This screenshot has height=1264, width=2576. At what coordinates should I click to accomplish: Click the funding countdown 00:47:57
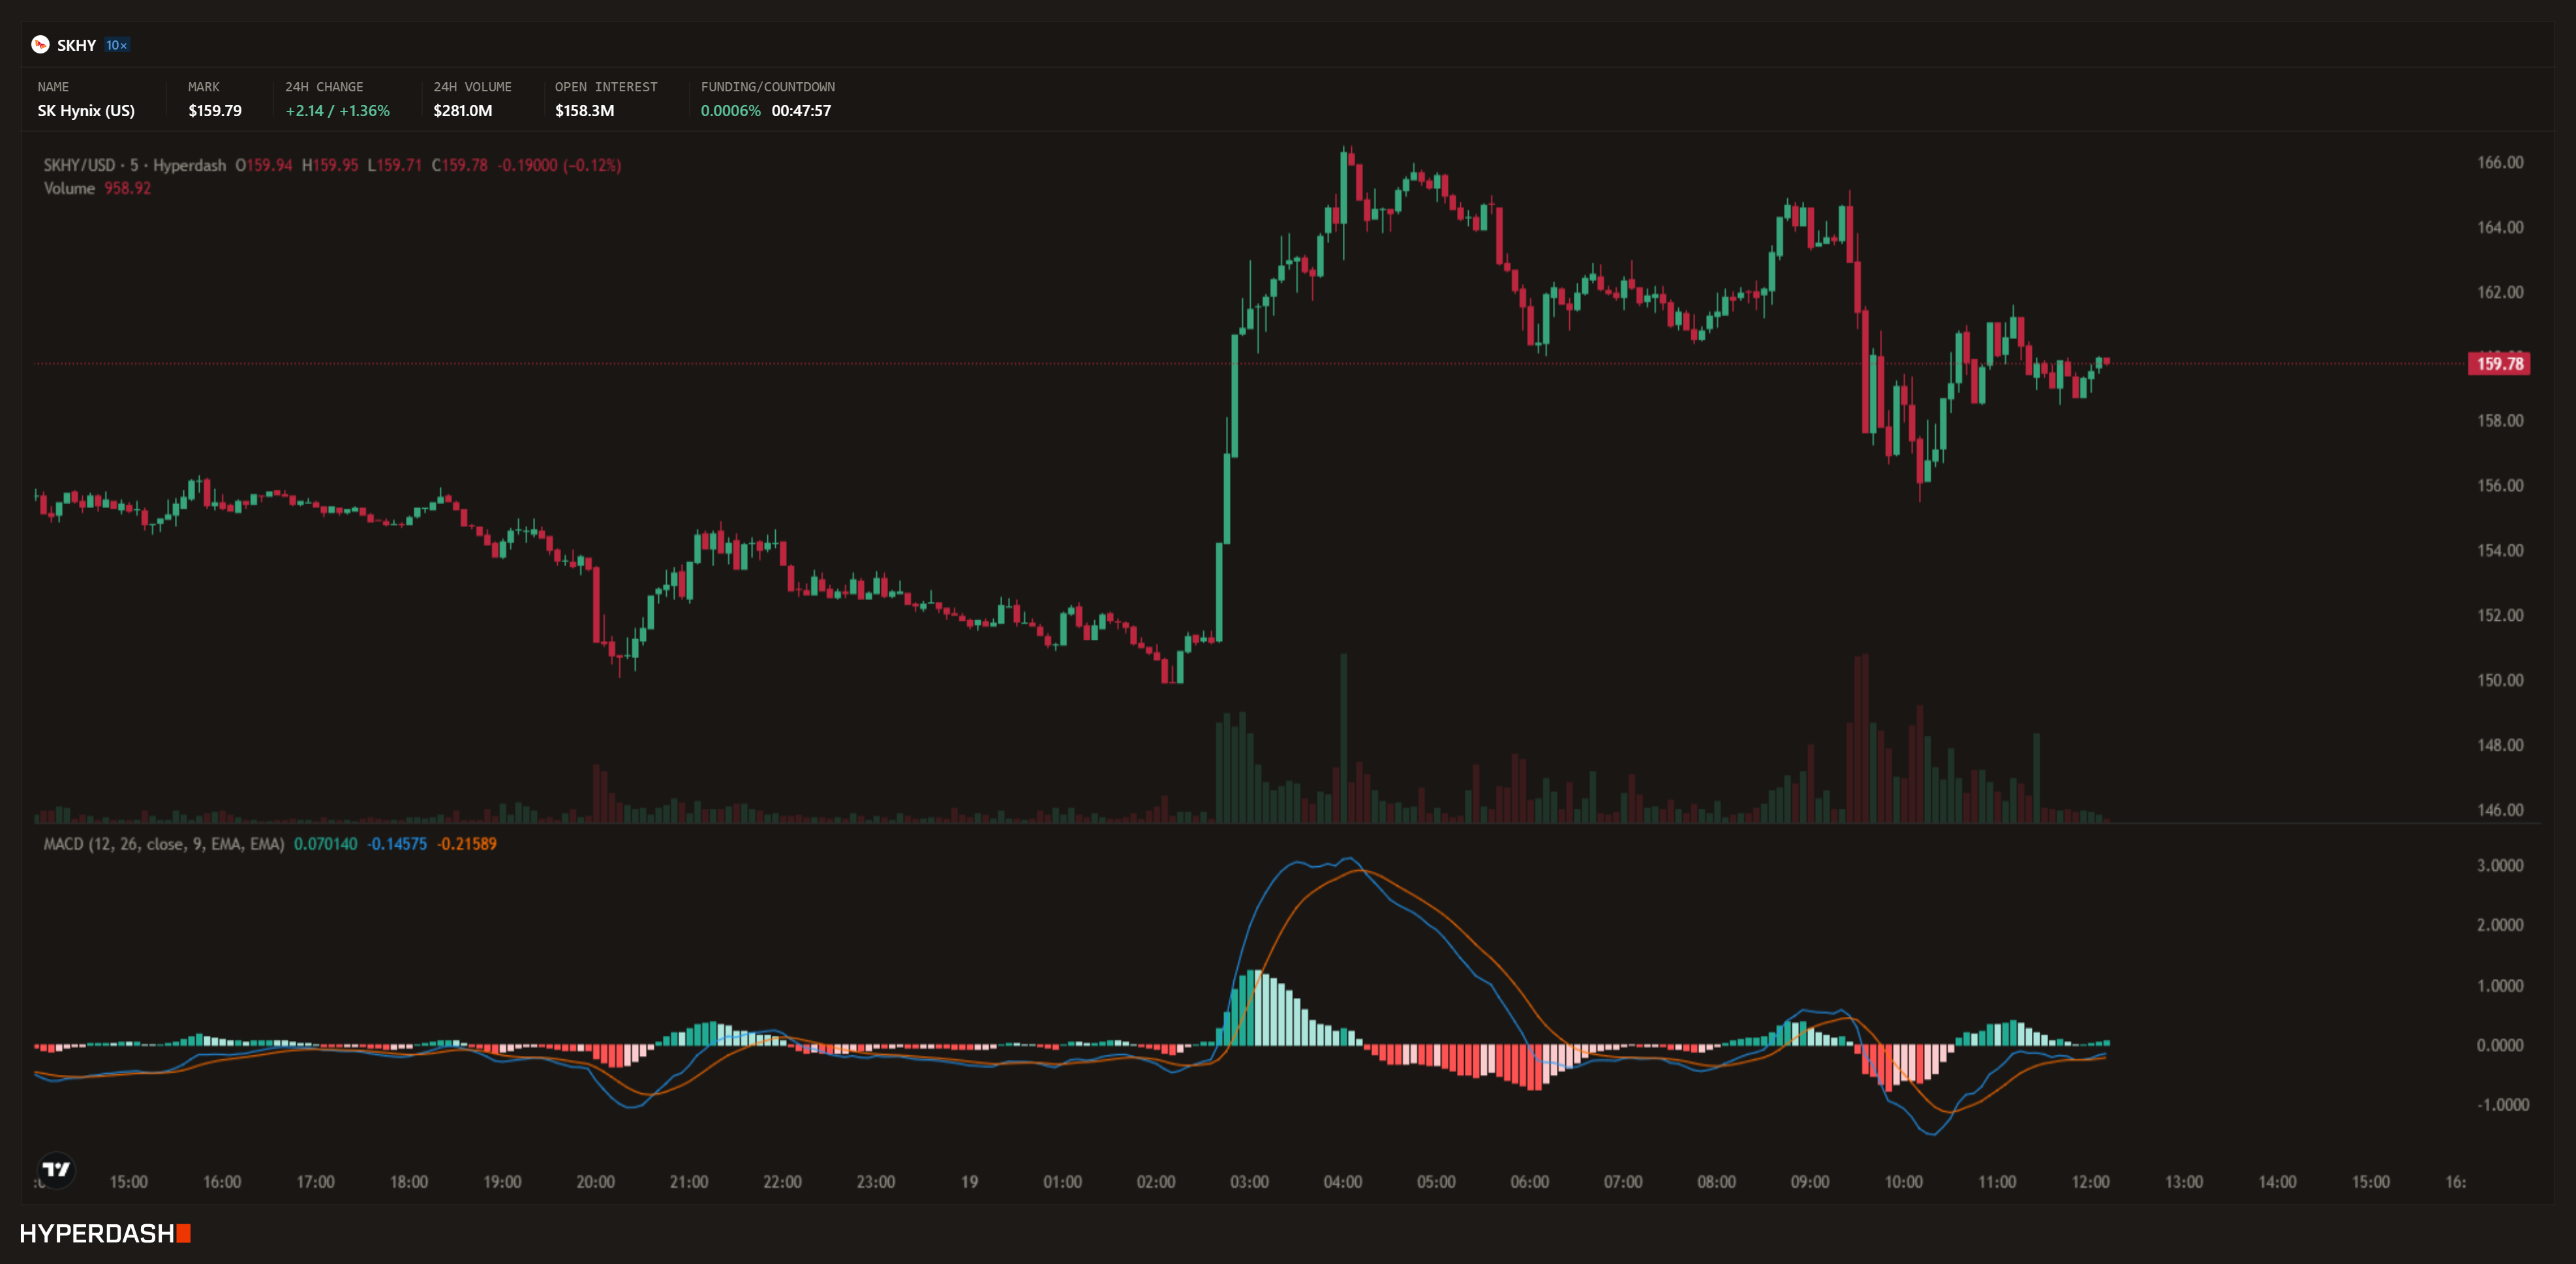coord(801,111)
